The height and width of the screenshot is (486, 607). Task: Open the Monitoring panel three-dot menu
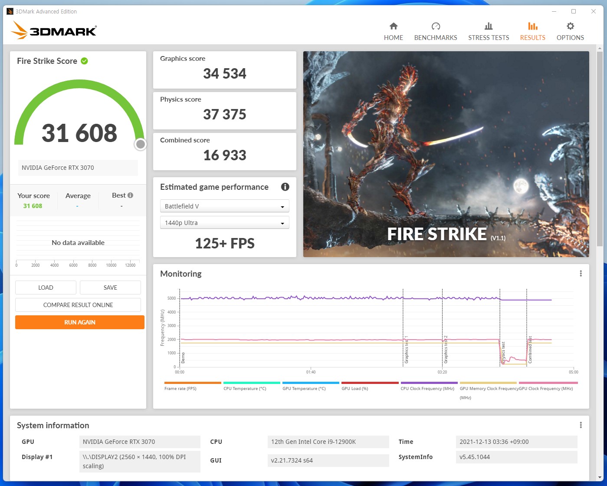click(x=581, y=274)
